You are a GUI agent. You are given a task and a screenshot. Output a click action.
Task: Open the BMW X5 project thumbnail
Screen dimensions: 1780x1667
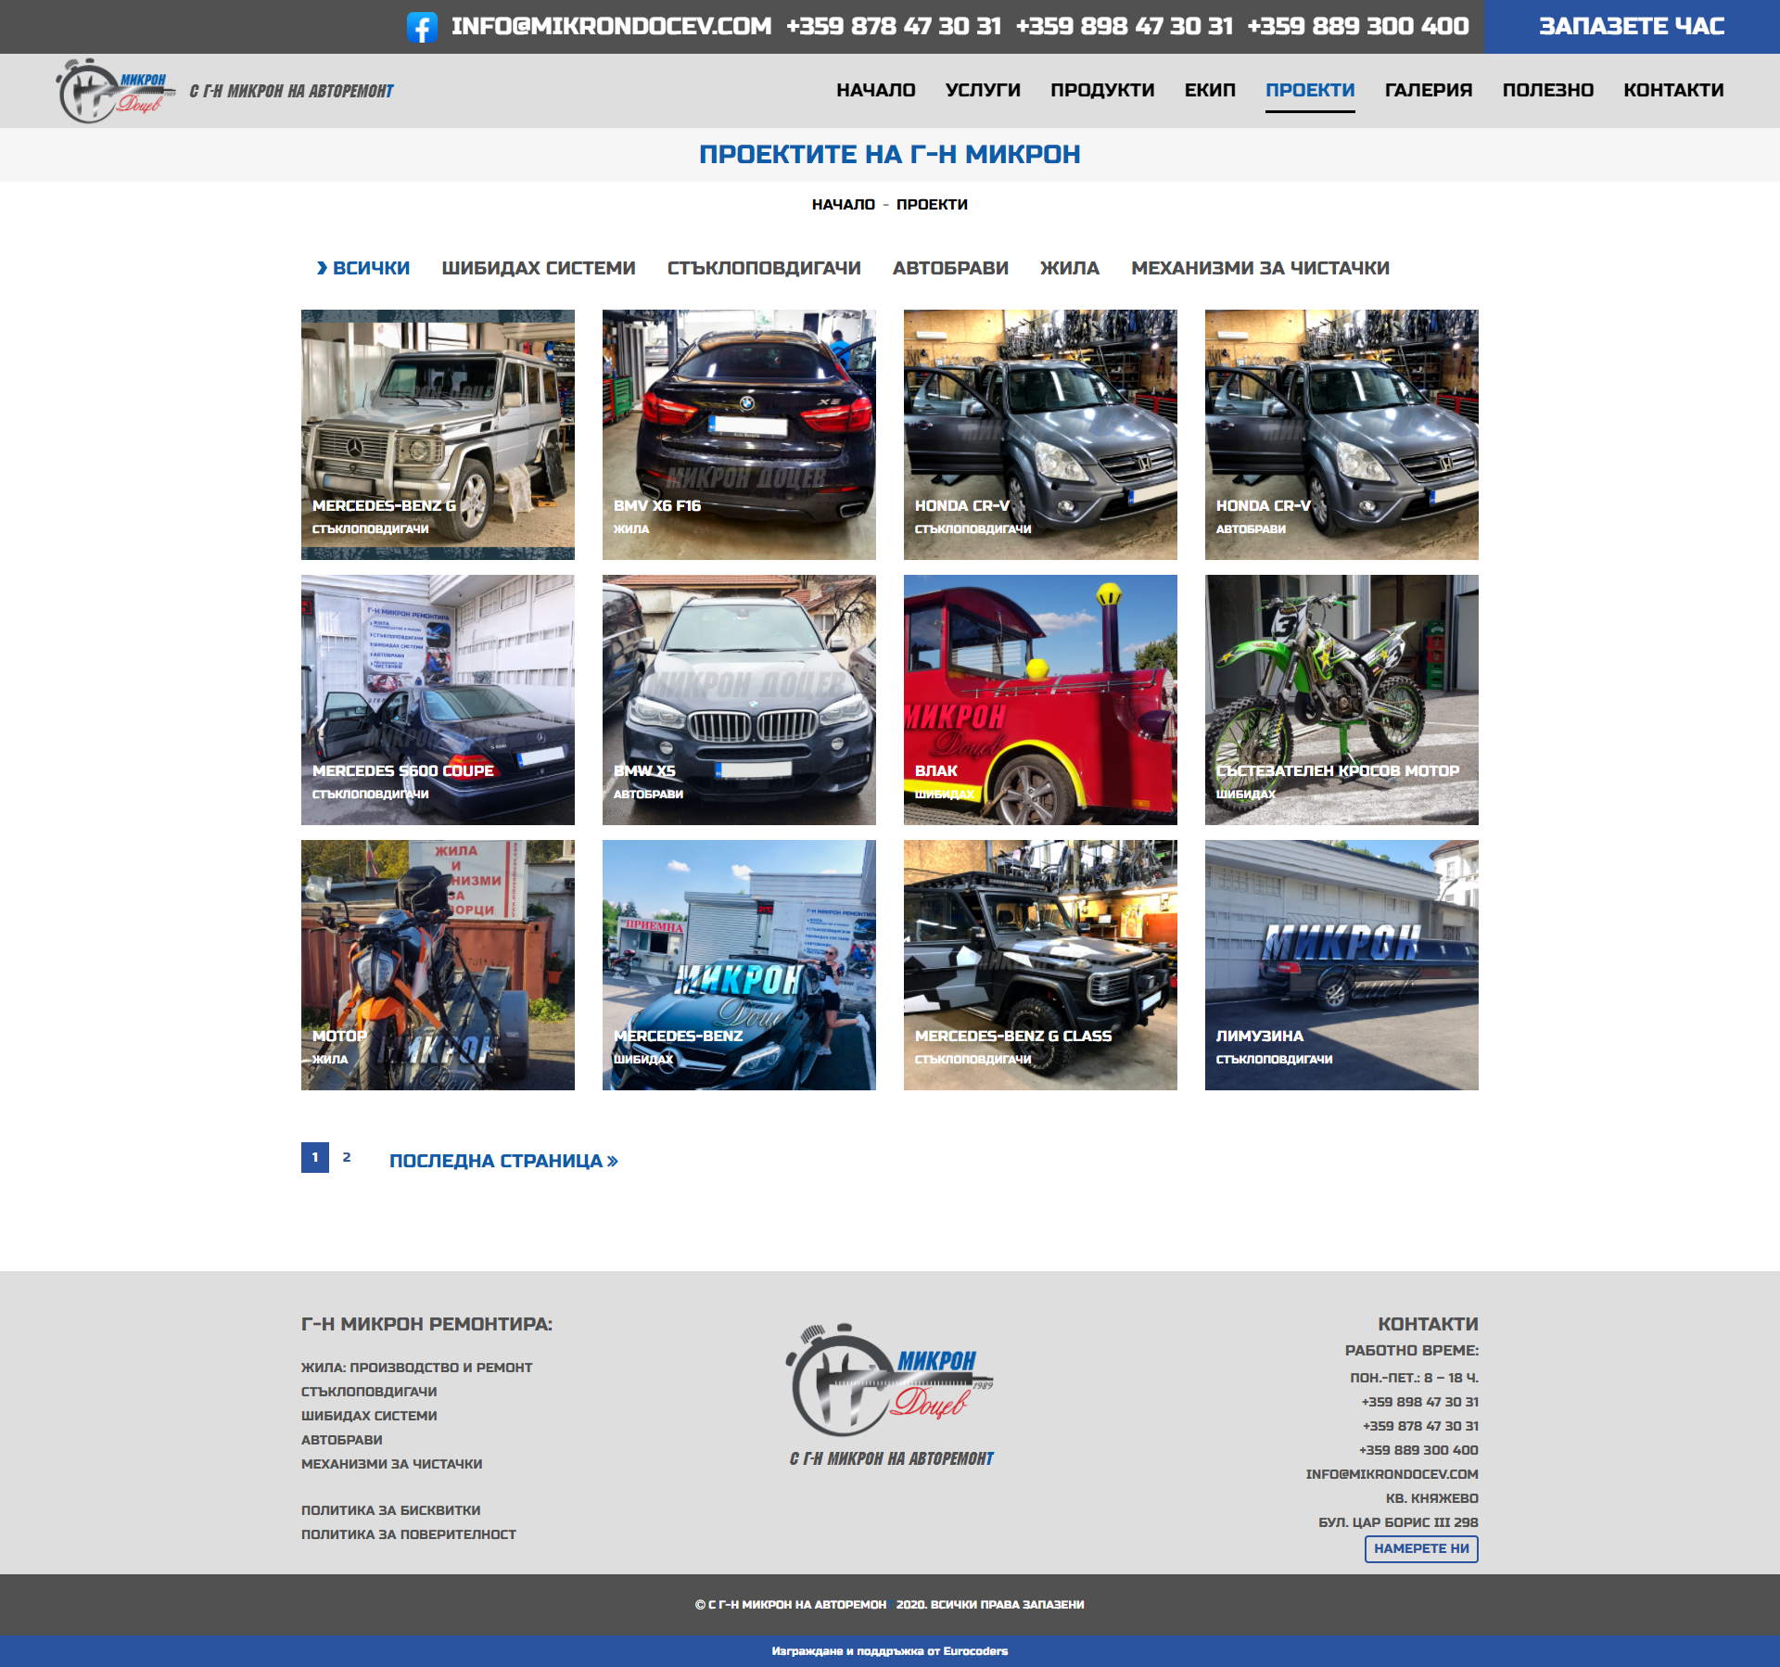point(739,700)
